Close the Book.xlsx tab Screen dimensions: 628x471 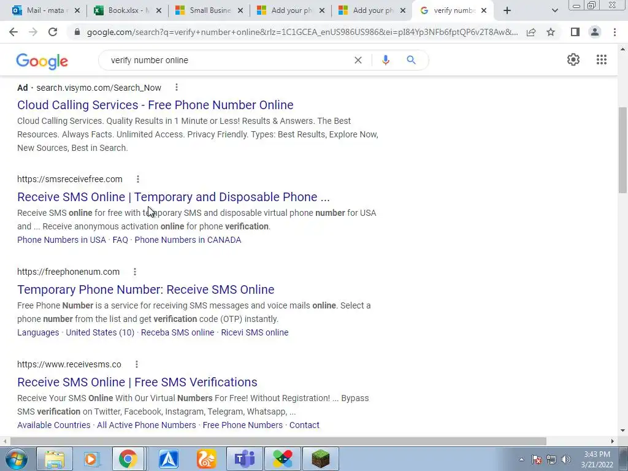pos(159,10)
